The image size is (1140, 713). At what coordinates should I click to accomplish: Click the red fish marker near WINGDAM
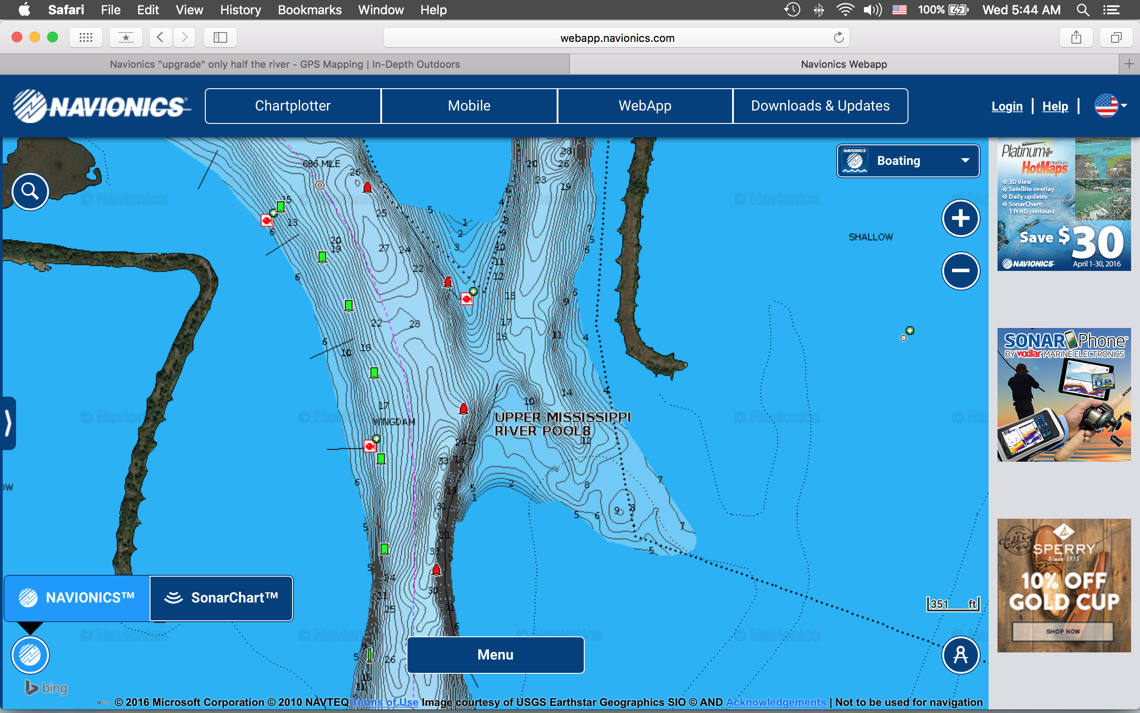click(370, 446)
